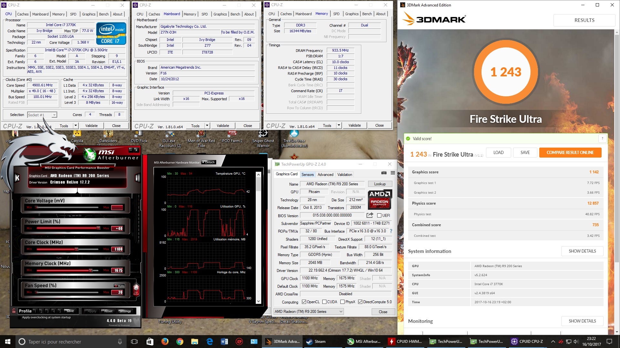Open the Windows Start menu
Image resolution: width=620 pixels, height=348 pixels.
click(8, 342)
